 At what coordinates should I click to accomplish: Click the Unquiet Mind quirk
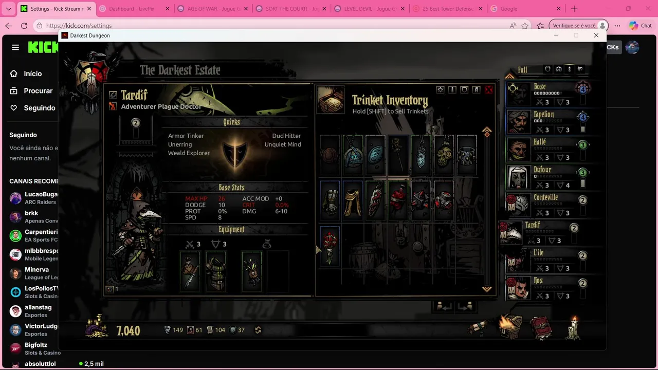pyautogui.click(x=283, y=144)
